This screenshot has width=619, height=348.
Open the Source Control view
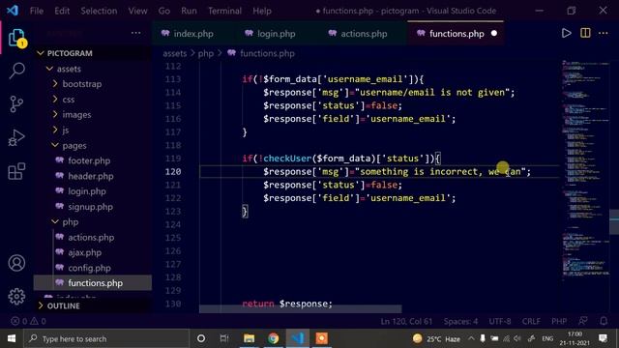16,104
